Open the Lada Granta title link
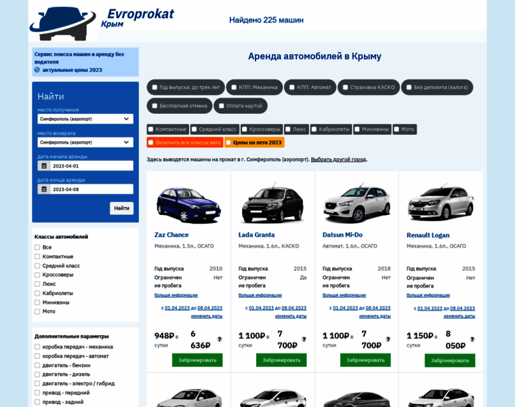The height and width of the screenshot is (407, 515). click(x=257, y=235)
